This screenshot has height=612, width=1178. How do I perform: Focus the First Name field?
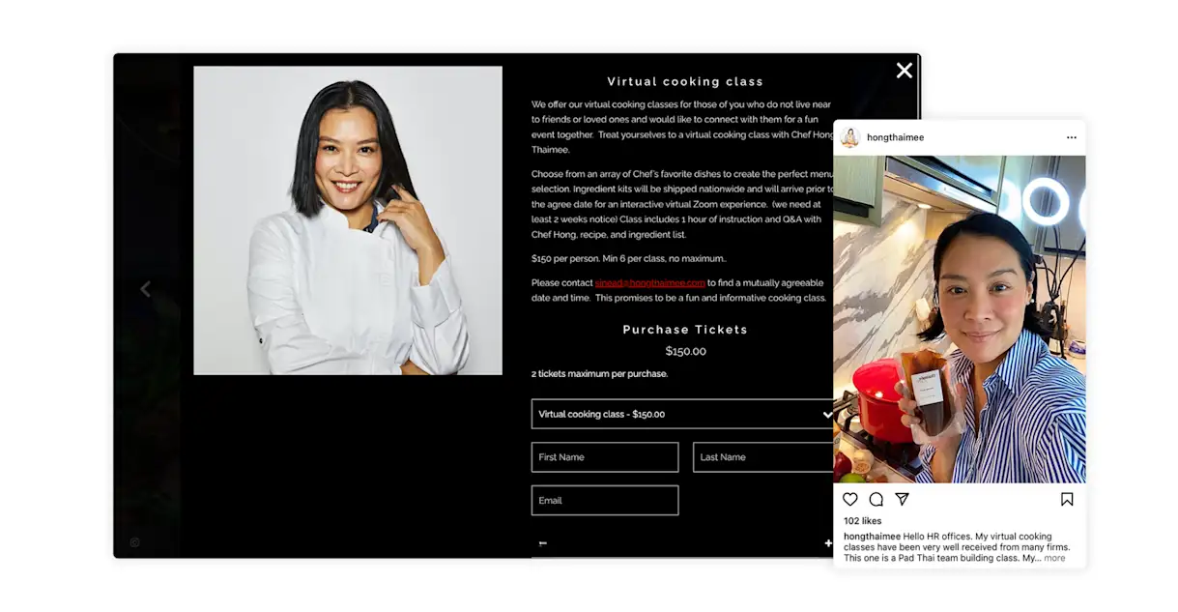[x=605, y=457]
